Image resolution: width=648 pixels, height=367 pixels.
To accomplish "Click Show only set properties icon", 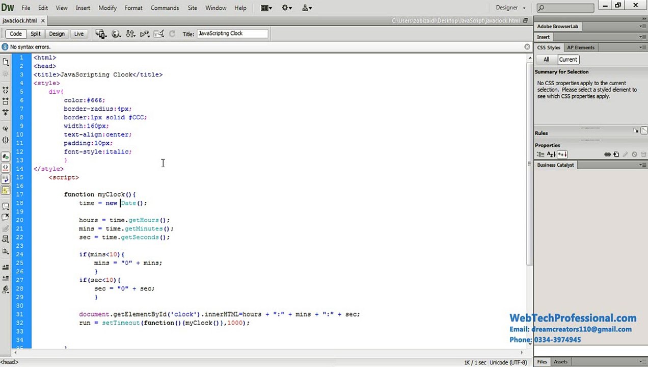I will (562, 154).
